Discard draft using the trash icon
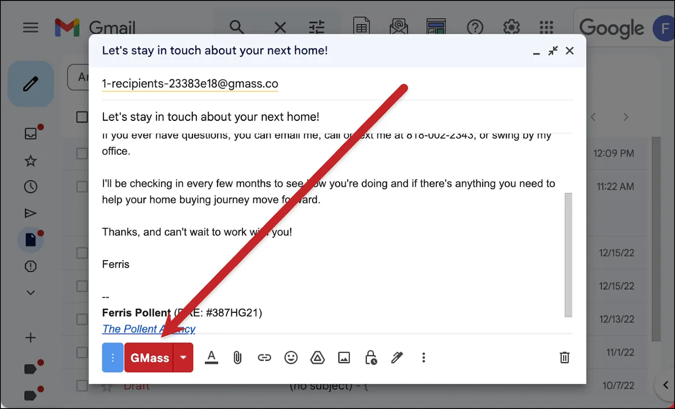The width and height of the screenshot is (675, 409). [x=565, y=357]
